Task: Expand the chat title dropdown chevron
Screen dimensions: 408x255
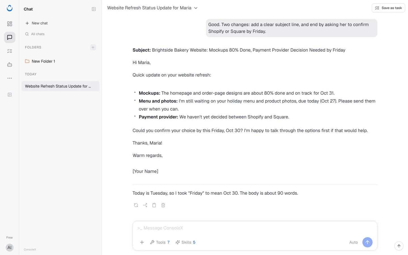Action: pyautogui.click(x=196, y=8)
